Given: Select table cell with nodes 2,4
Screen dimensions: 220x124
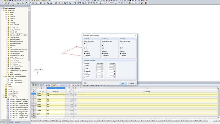Looking at the screenshot, I should pos(56,95).
